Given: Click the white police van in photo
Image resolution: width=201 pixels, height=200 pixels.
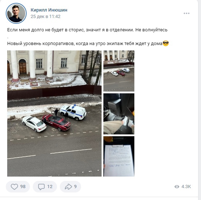Looking at the screenshot, I should 73,112.
